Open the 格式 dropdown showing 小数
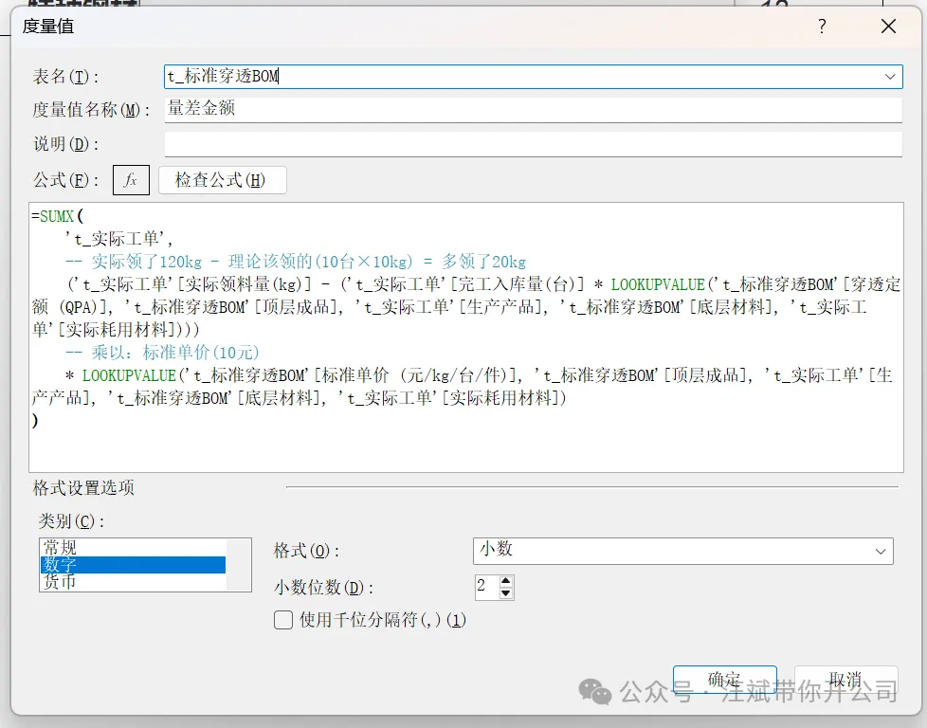927x728 pixels. pyautogui.click(x=682, y=551)
